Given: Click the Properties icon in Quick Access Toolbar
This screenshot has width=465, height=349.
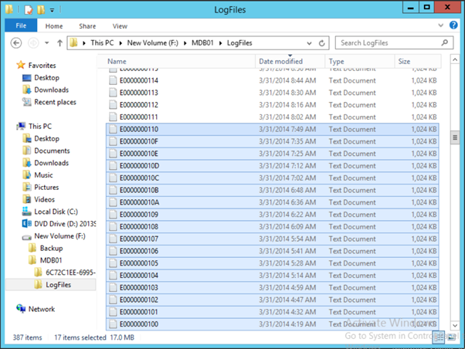Looking at the screenshot, I should [x=28, y=8].
